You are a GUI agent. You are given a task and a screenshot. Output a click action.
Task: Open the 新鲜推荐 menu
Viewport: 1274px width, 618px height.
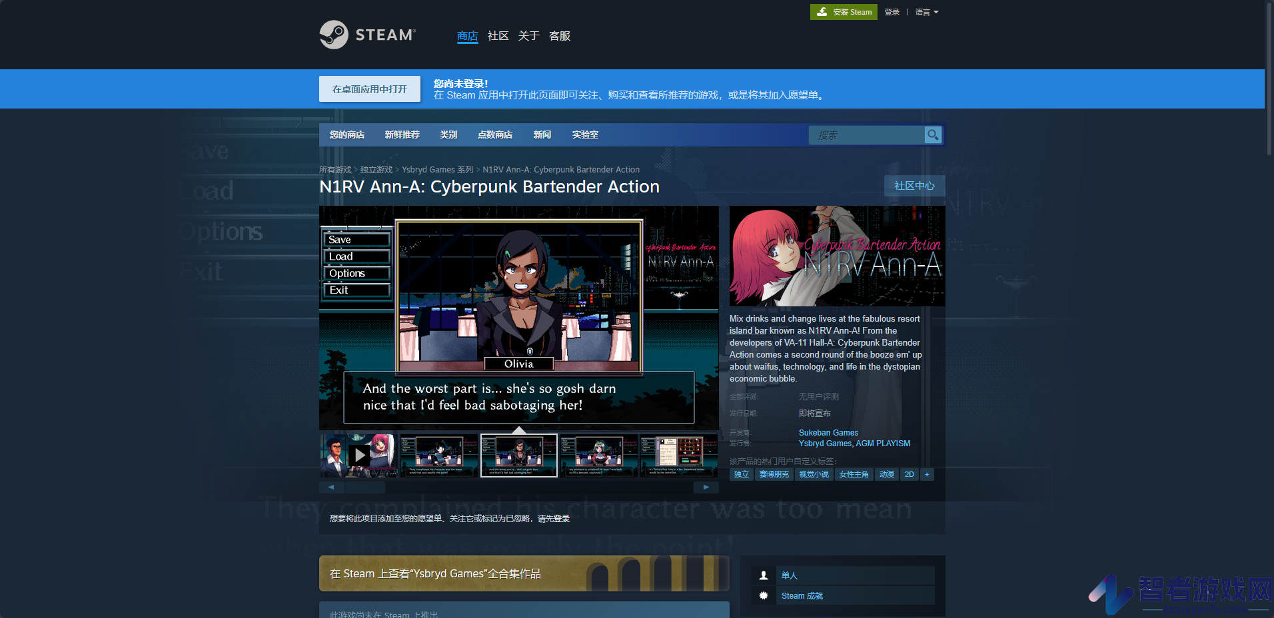click(x=402, y=135)
